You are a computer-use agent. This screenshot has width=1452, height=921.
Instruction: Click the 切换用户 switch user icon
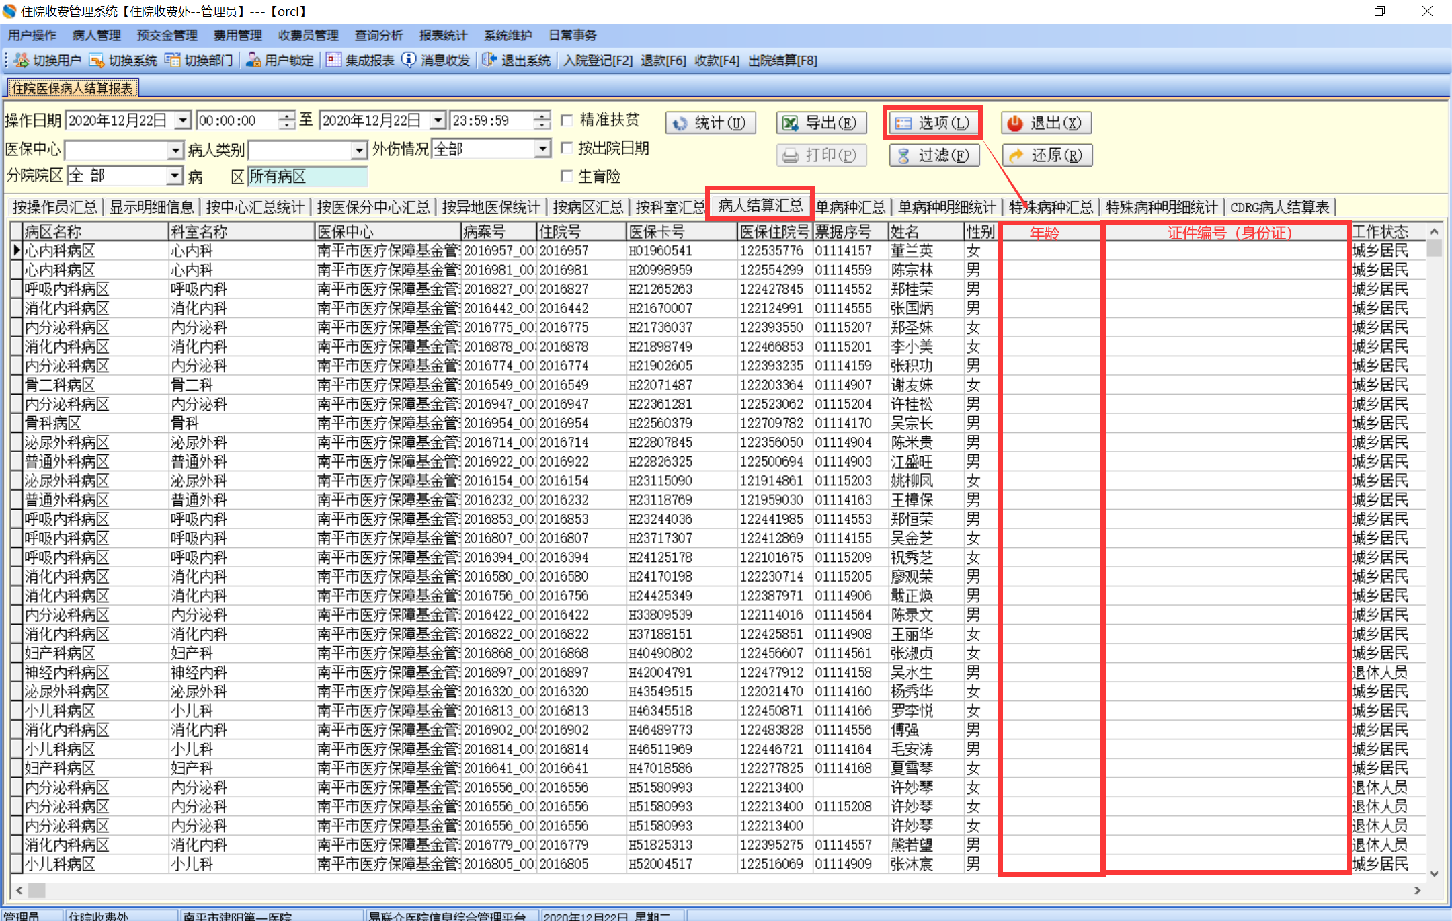[x=22, y=61]
